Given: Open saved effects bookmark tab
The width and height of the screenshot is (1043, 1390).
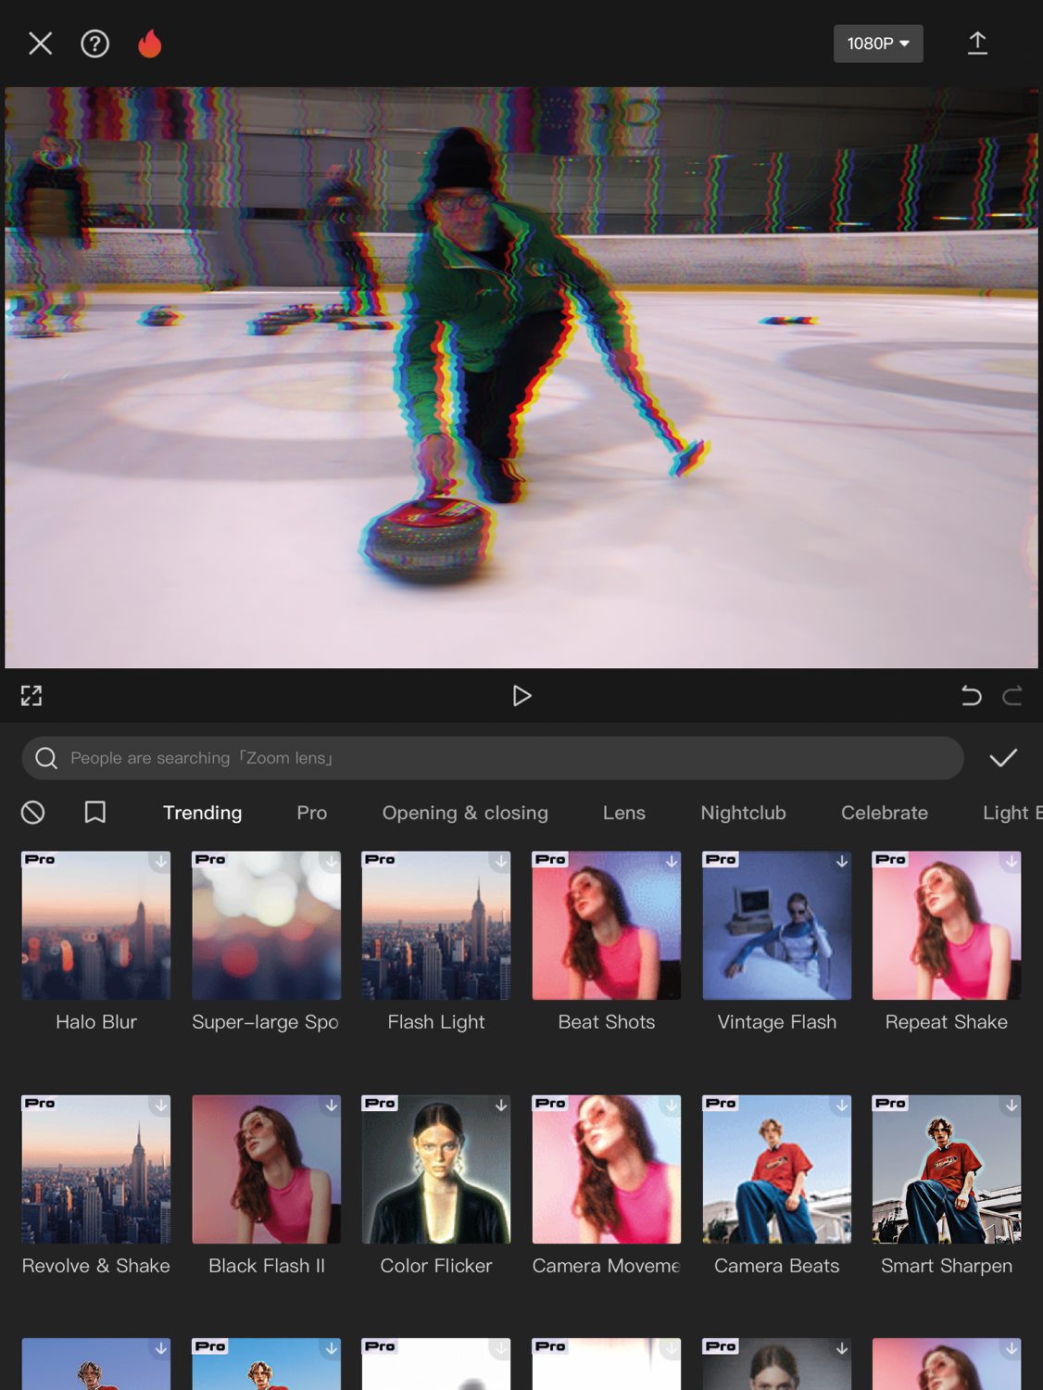Looking at the screenshot, I should (94, 813).
